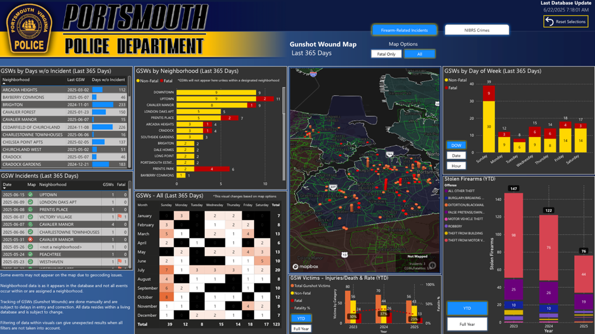The image size is (595, 334).
Task: Click the red fatal flag for Victory Village
Action: pos(119,217)
